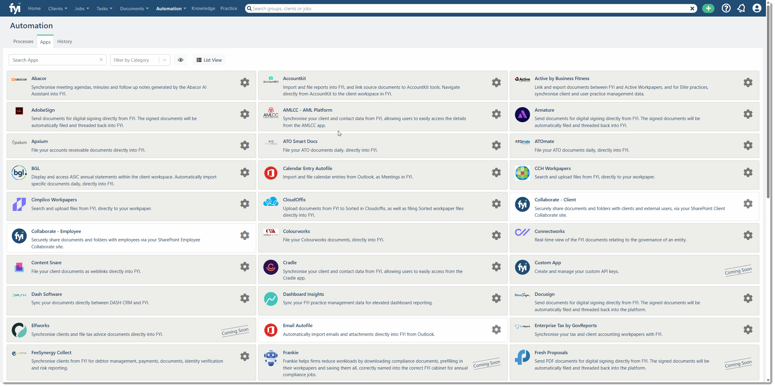The width and height of the screenshot is (775, 387).
Task: Expand the Automation menu
Action: tap(171, 8)
